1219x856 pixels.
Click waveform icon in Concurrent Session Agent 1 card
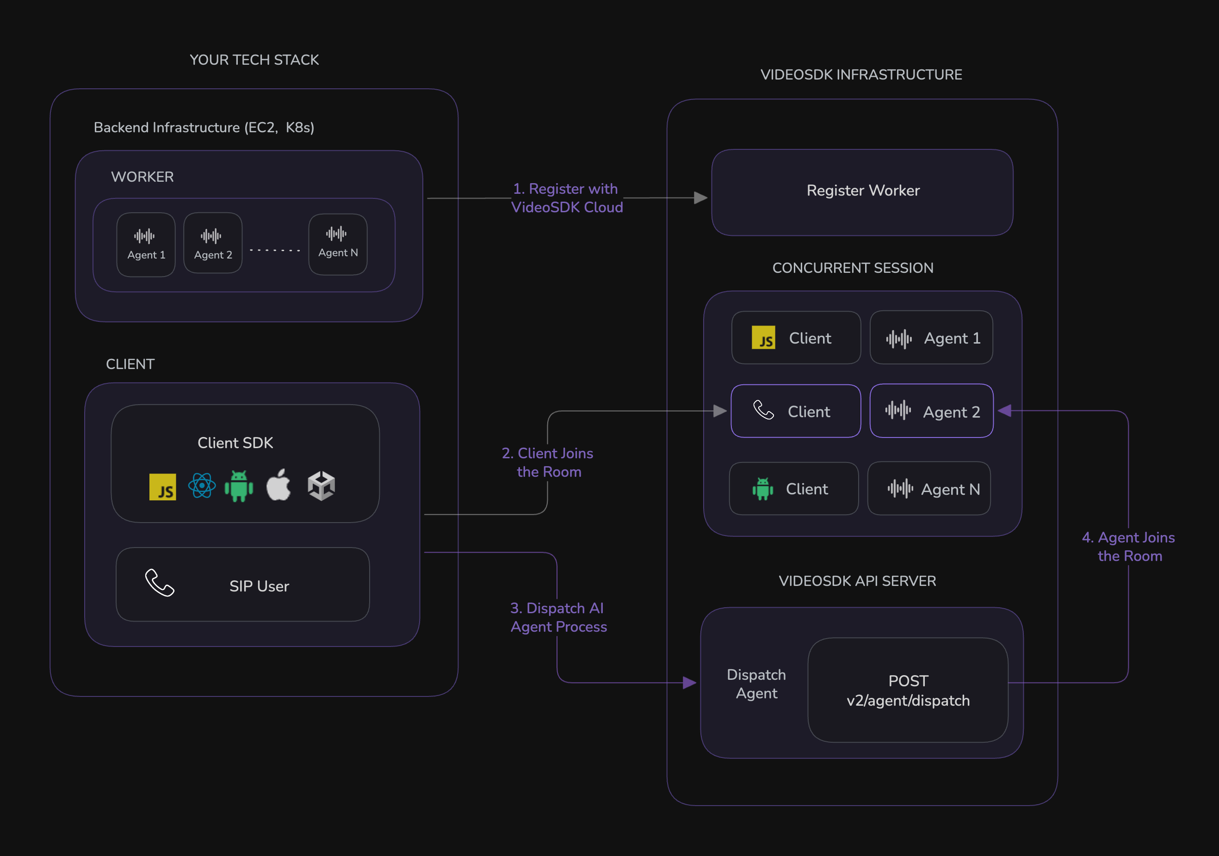[899, 339]
